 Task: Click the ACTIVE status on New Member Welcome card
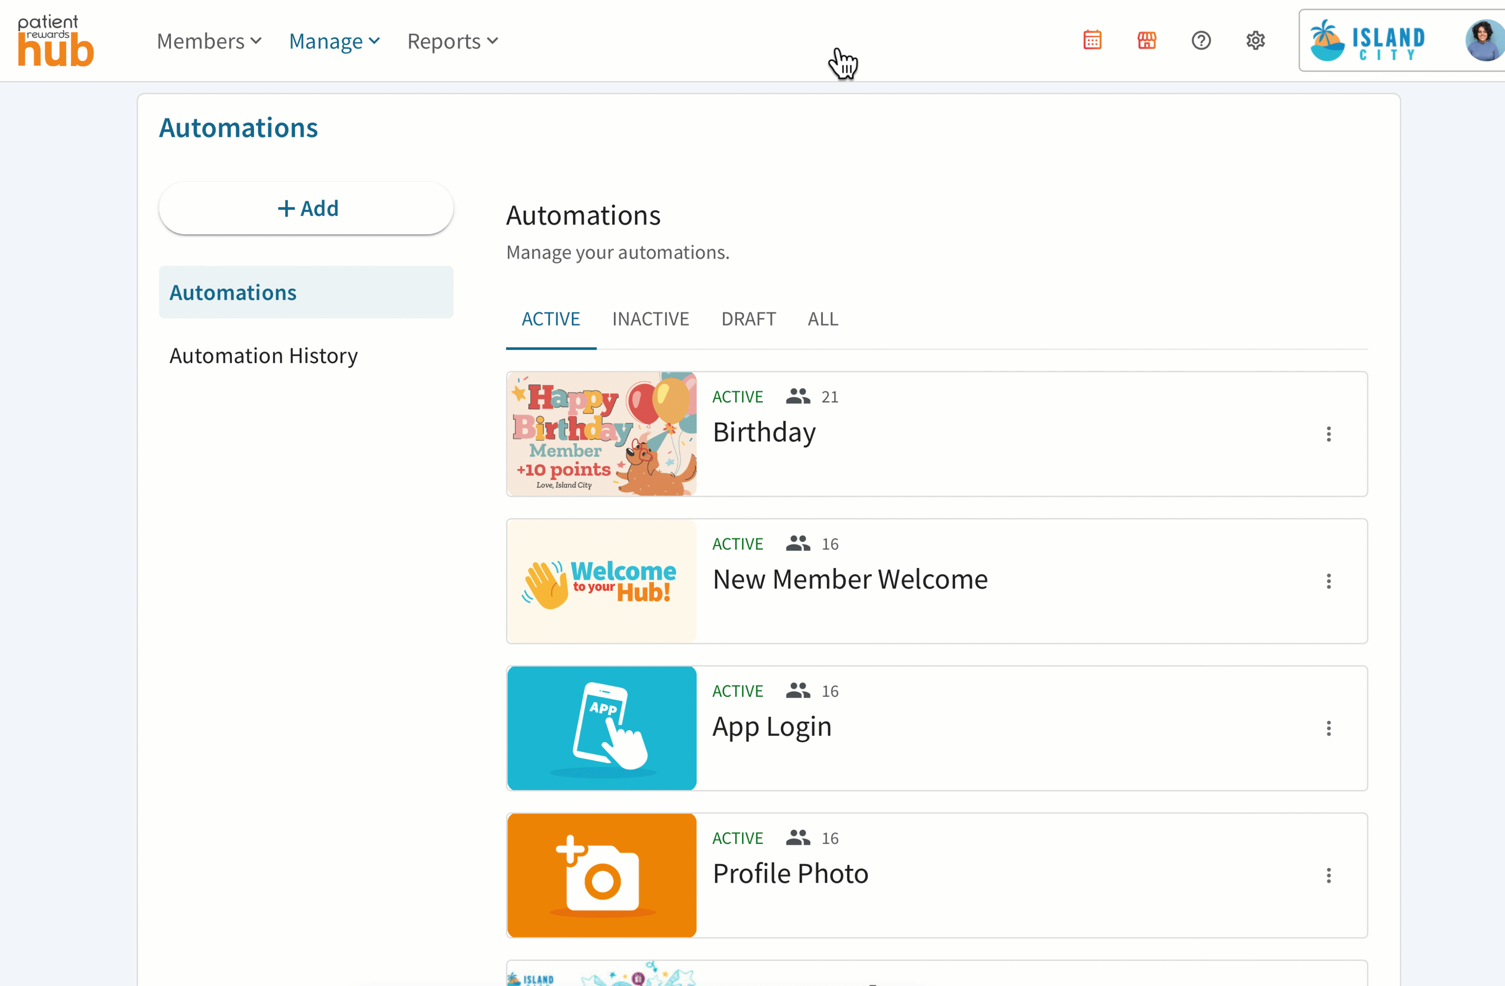(x=737, y=544)
